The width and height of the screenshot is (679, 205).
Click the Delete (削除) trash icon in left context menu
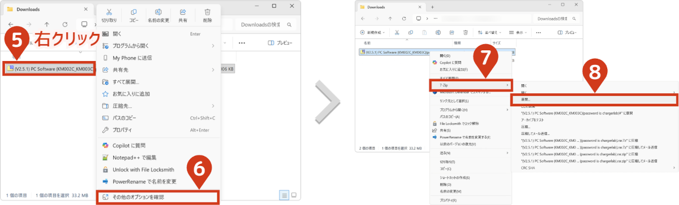tap(208, 12)
